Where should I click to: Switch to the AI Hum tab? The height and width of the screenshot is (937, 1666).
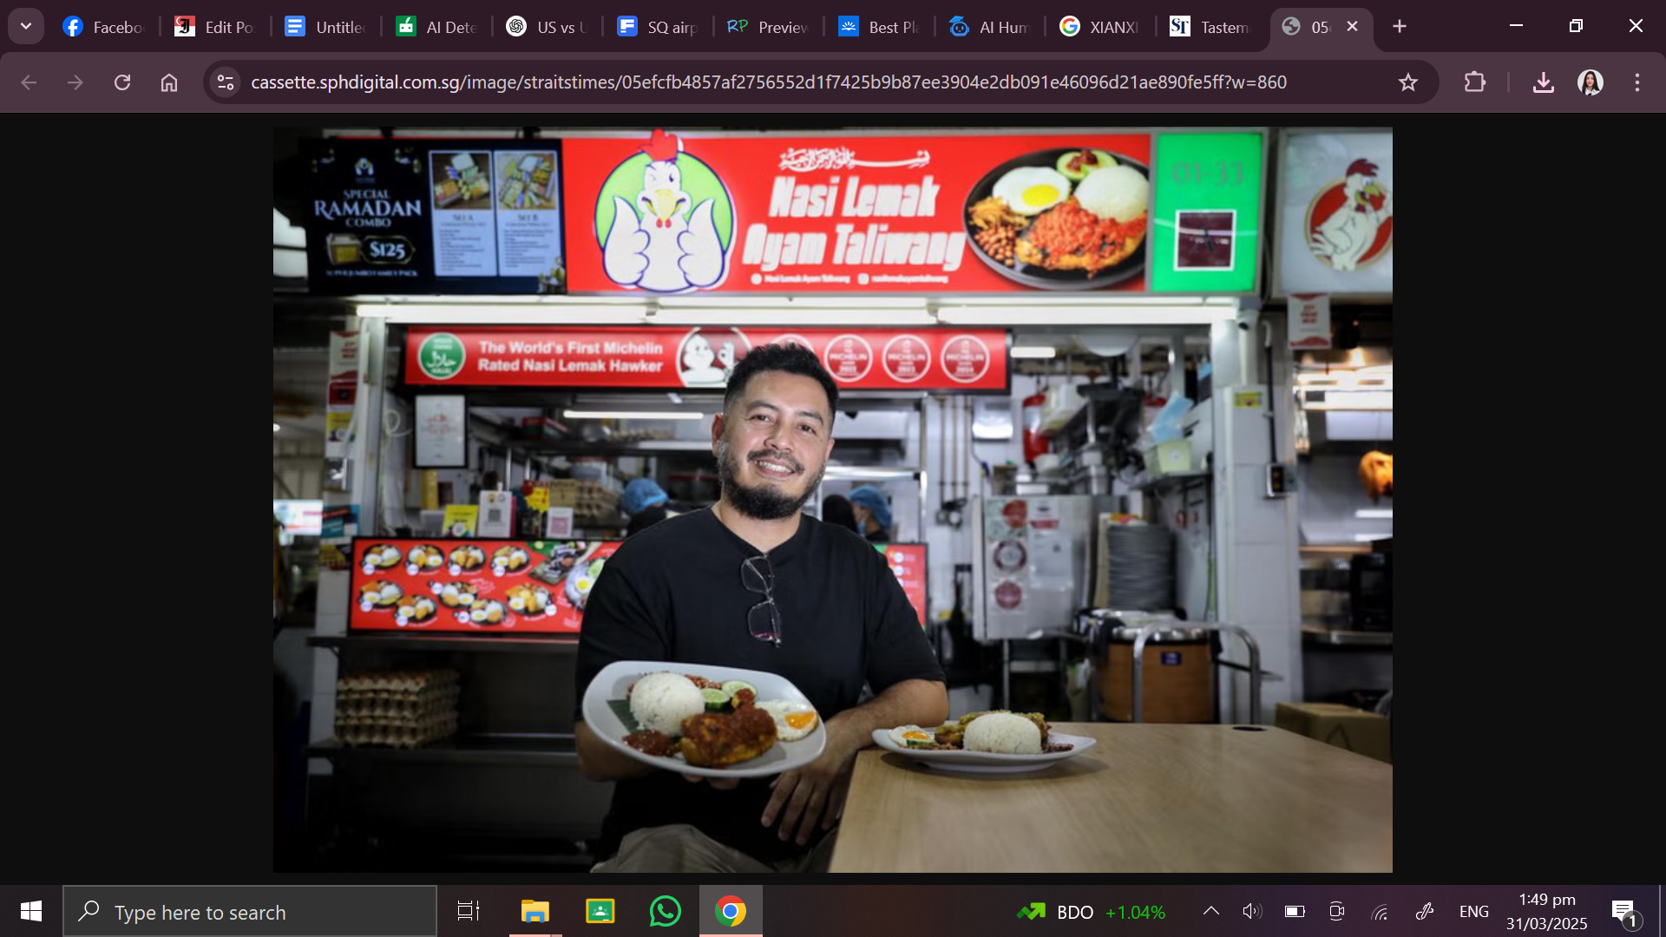pyautogui.click(x=989, y=27)
